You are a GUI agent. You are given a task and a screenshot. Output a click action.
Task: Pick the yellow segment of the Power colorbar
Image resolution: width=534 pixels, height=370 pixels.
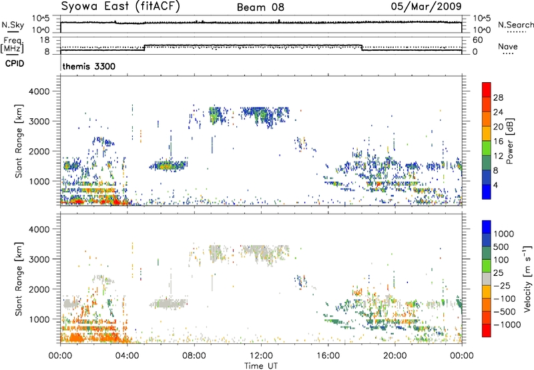click(x=487, y=134)
